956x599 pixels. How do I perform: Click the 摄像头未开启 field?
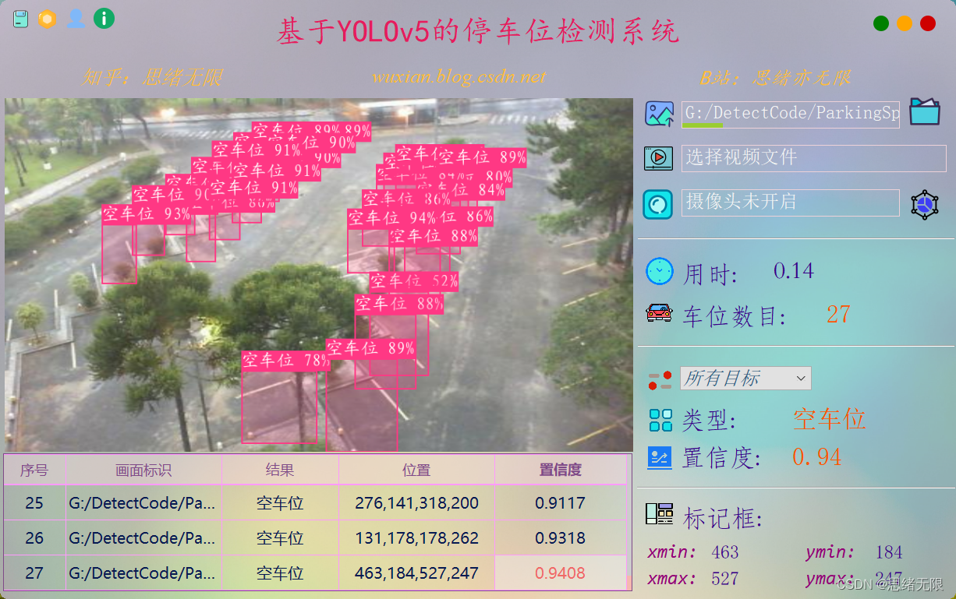pyautogui.click(x=791, y=203)
